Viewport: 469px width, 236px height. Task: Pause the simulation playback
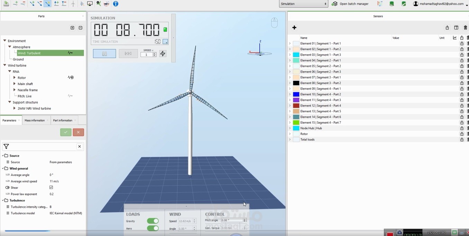pos(104,54)
